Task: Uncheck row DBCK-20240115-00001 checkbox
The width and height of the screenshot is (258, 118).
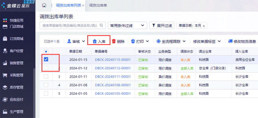Action: tap(46, 60)
